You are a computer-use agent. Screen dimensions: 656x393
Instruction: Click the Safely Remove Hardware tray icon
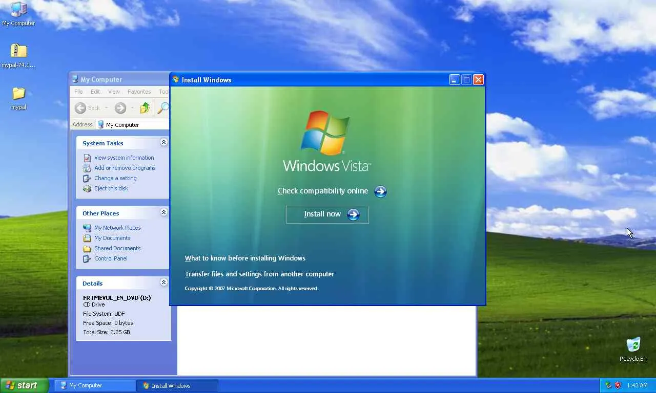pos(608,385)
